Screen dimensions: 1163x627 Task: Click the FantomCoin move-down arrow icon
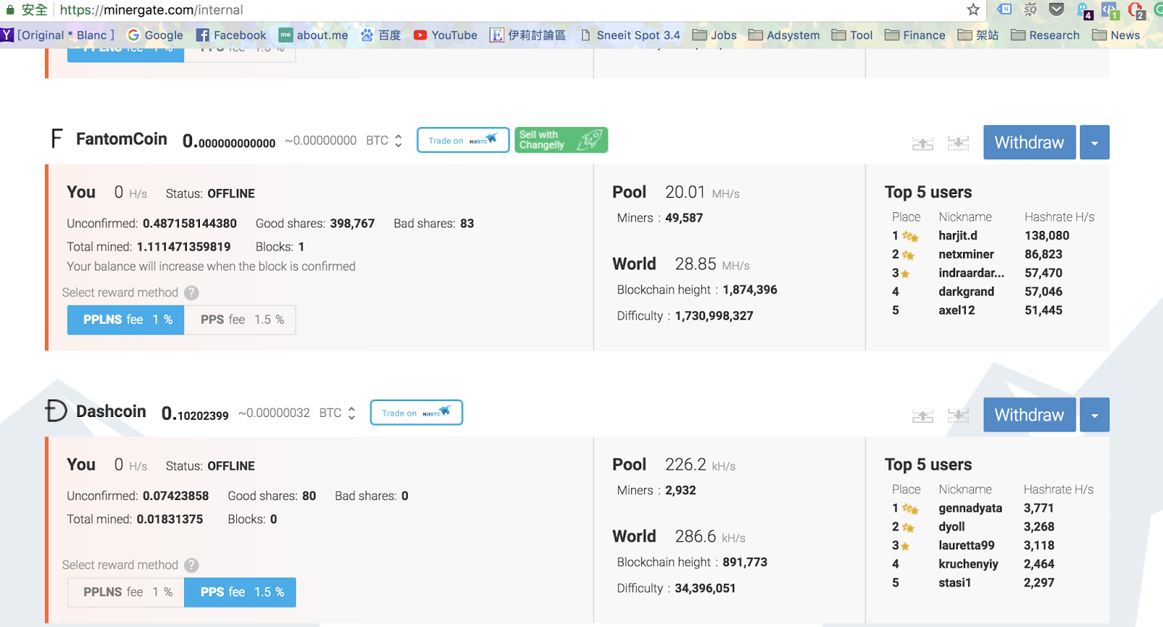click(x=958, y=143)
